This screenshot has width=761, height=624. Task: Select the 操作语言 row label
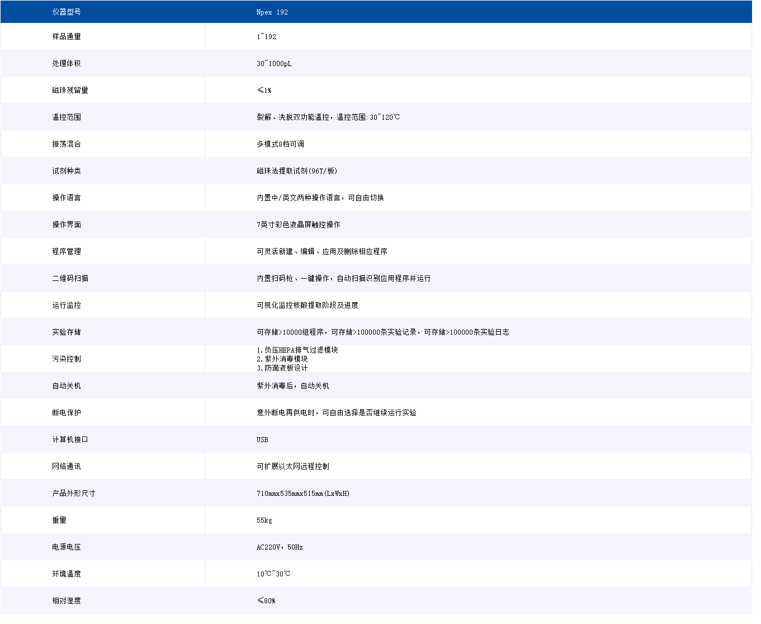click(67, 198)
